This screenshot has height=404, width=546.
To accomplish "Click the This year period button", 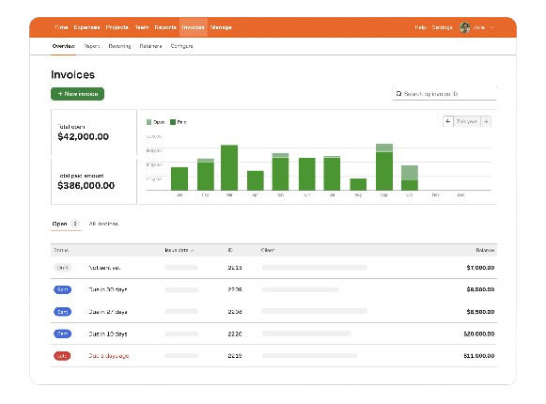I will pos(467,121).
